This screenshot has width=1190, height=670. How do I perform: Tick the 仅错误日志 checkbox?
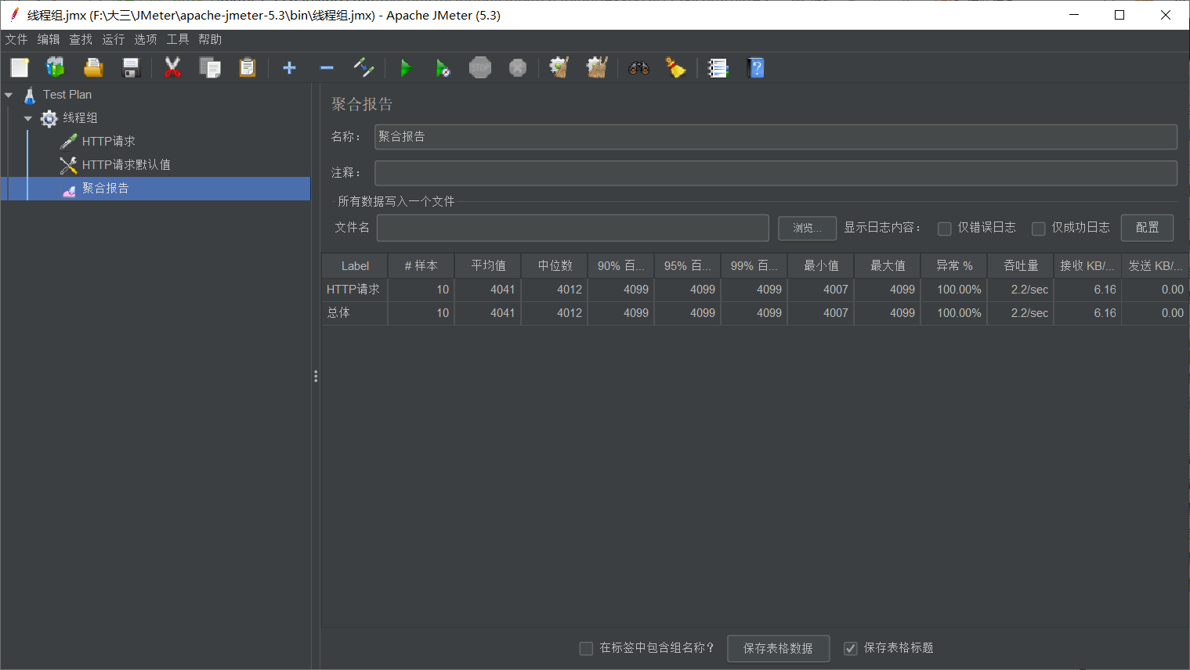(x=945, y=229)
